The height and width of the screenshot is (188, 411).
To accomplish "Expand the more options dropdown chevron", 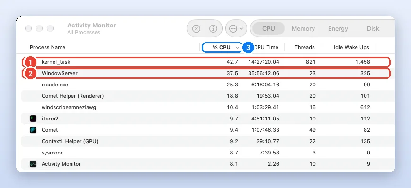I will click(x=241, y=28).
